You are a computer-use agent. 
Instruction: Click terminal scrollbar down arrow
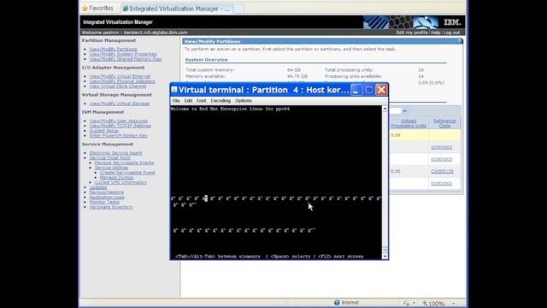tap(385, 257)
